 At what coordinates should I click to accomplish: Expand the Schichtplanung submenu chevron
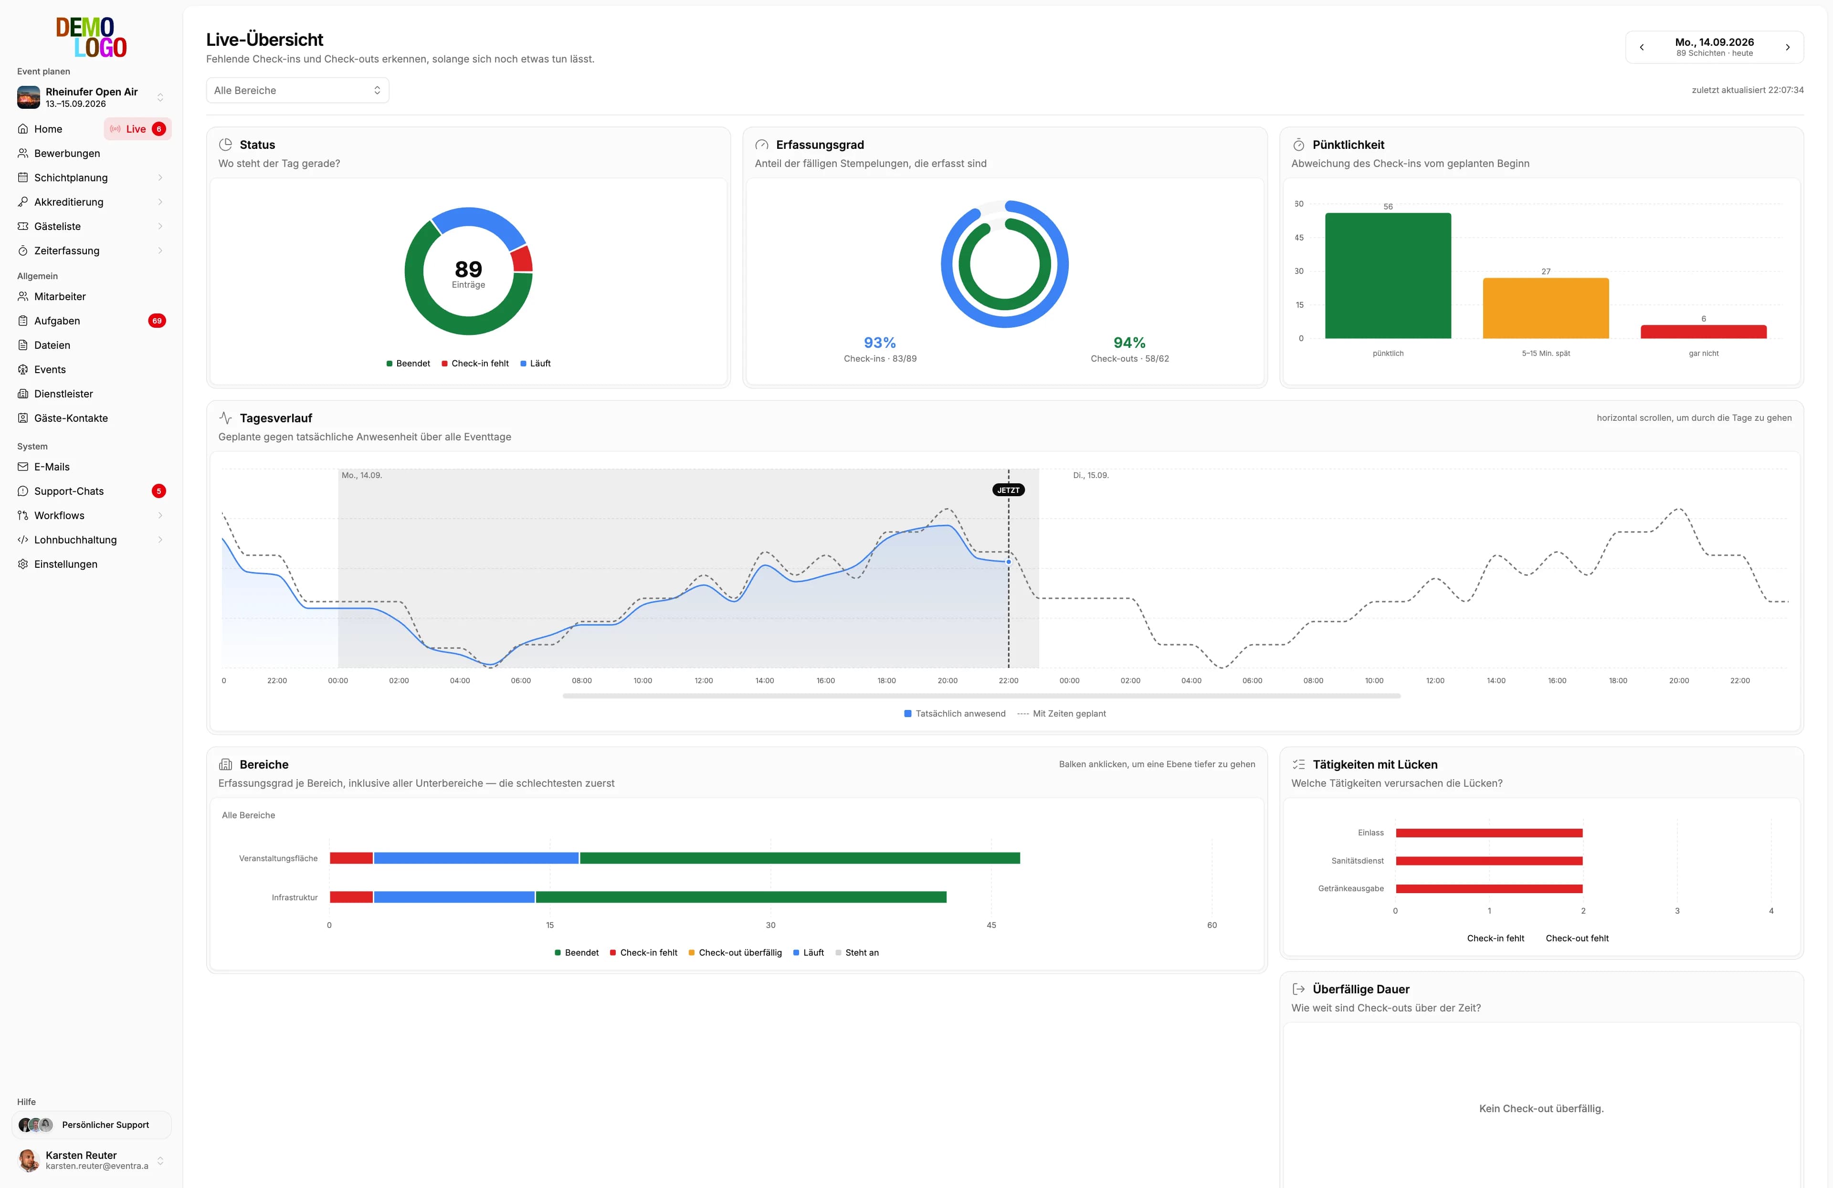[x=160, y=178]
